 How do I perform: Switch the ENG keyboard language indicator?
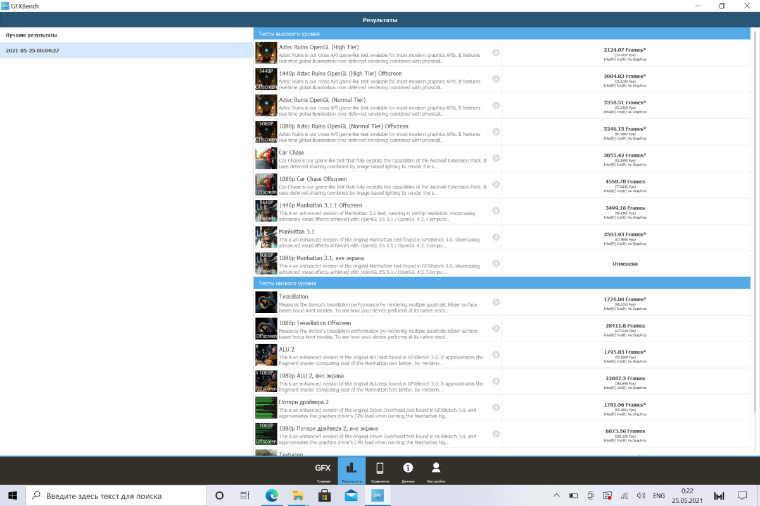pyautogui.click(x=659, y=495)
